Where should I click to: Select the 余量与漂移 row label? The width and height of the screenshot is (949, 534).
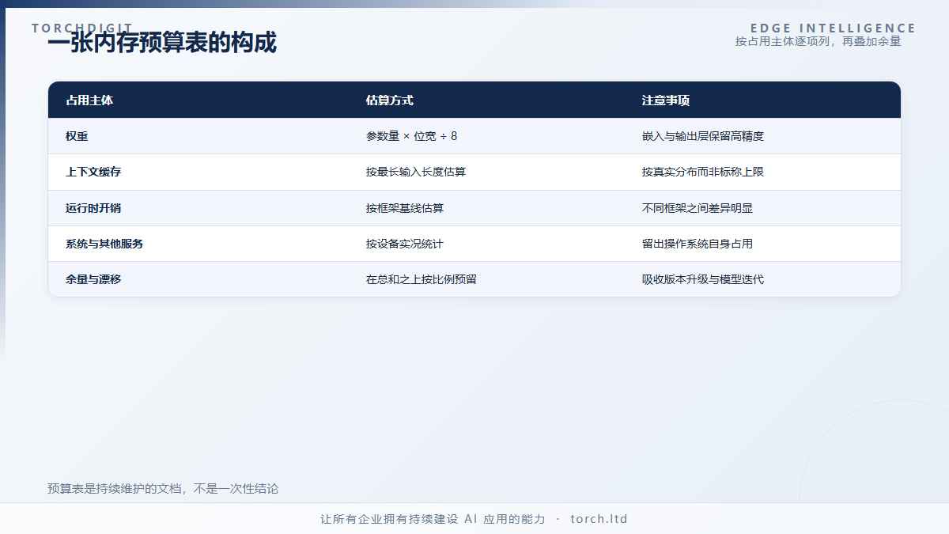pyautogui.click(x=93, y=279)
